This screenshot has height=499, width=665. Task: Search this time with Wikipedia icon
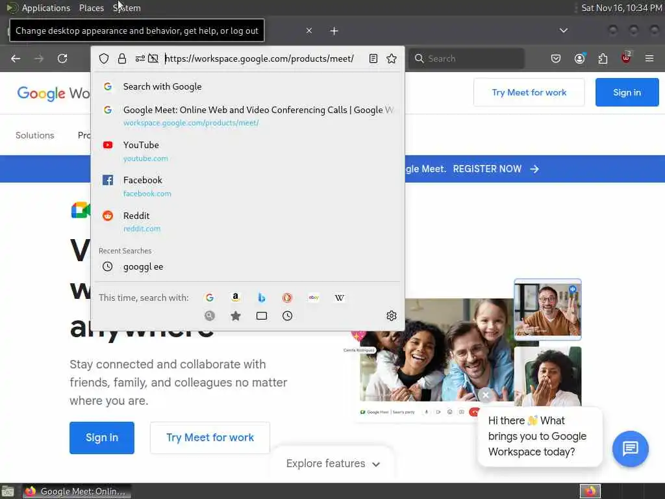point(339,298)
